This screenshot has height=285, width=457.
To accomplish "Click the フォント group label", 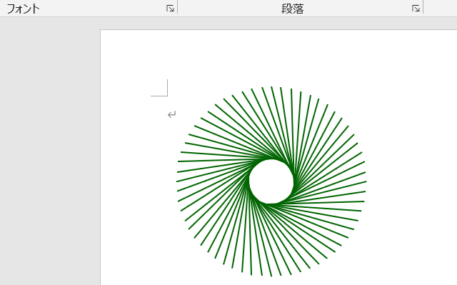I will 23,9.
